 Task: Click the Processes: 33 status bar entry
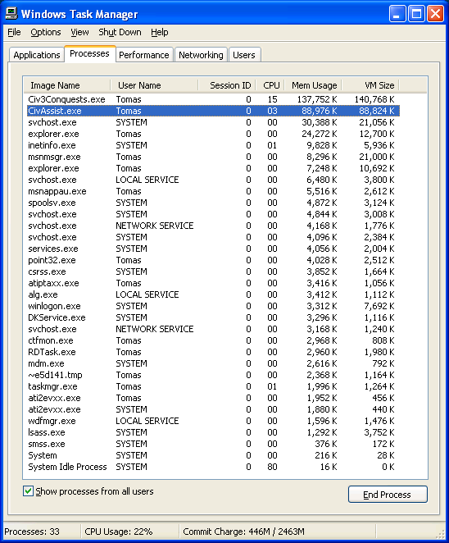pos(32,532)
